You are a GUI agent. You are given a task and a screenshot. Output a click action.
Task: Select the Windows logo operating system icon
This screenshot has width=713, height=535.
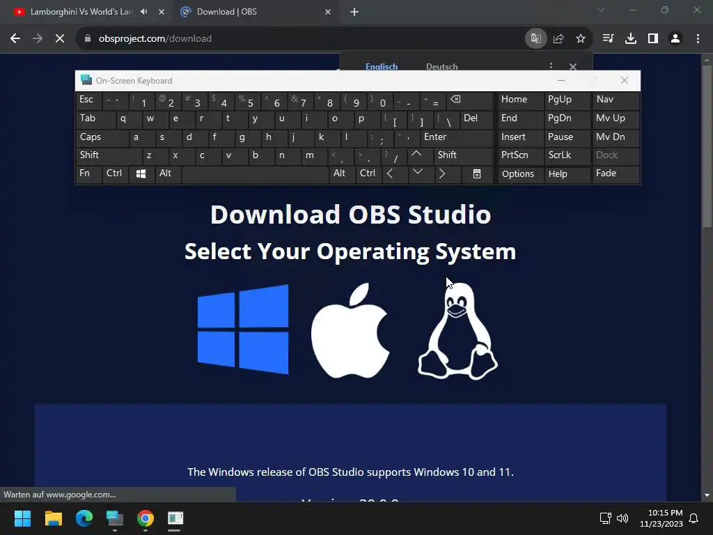tap(243, 329)
